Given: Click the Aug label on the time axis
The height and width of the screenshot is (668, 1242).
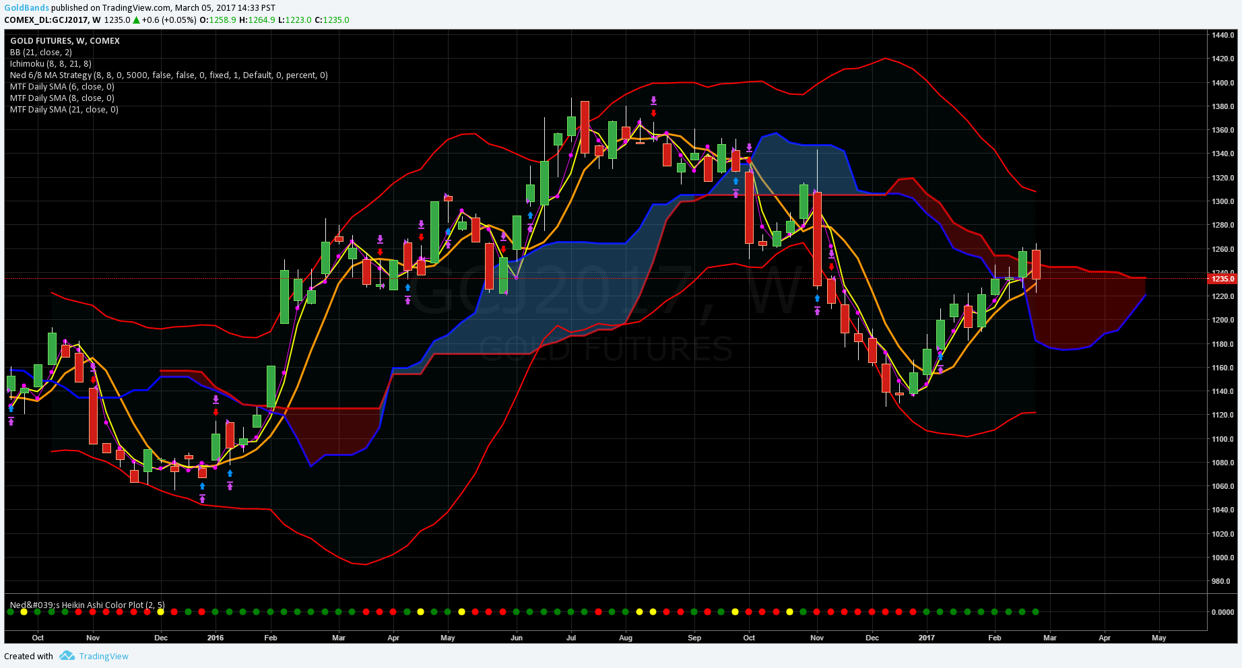Looking at the screenshot, I should (626, 638).
